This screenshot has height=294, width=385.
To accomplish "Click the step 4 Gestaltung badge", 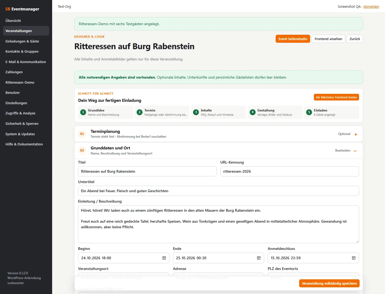I will point(253,112).
